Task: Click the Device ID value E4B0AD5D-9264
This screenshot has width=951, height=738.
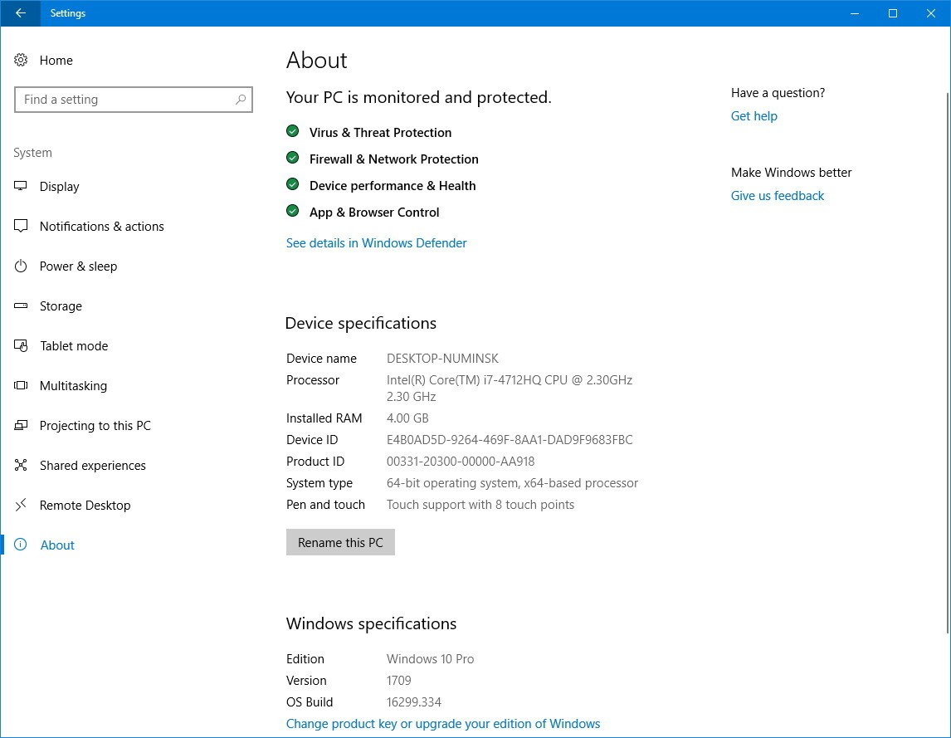Action: click(x=510, y=440)
